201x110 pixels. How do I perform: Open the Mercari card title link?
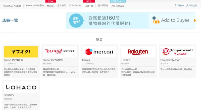86,60
